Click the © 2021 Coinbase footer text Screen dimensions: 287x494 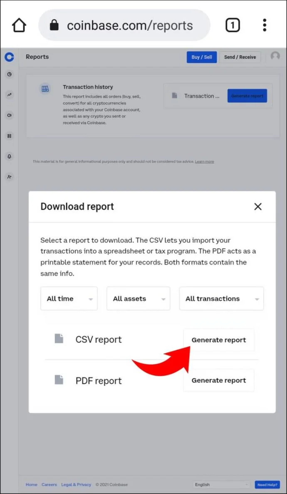111,484
